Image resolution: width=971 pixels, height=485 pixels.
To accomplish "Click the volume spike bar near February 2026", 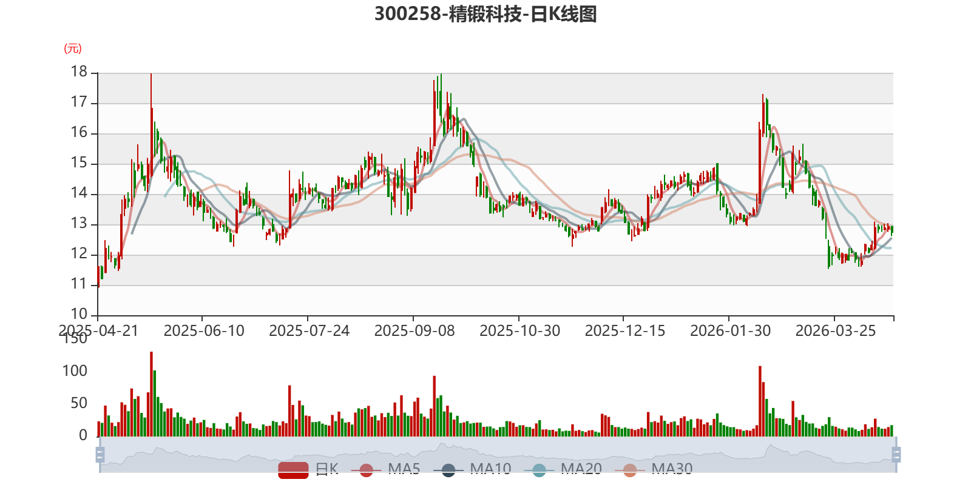I will coord(760,401).
